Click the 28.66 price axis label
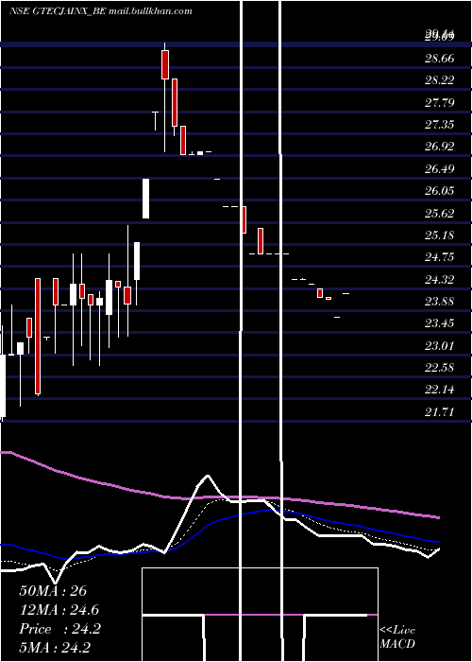472x662 pixels. [440, 59]
